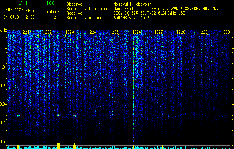Click the meteor echo just after 1223

coord(74,116)
